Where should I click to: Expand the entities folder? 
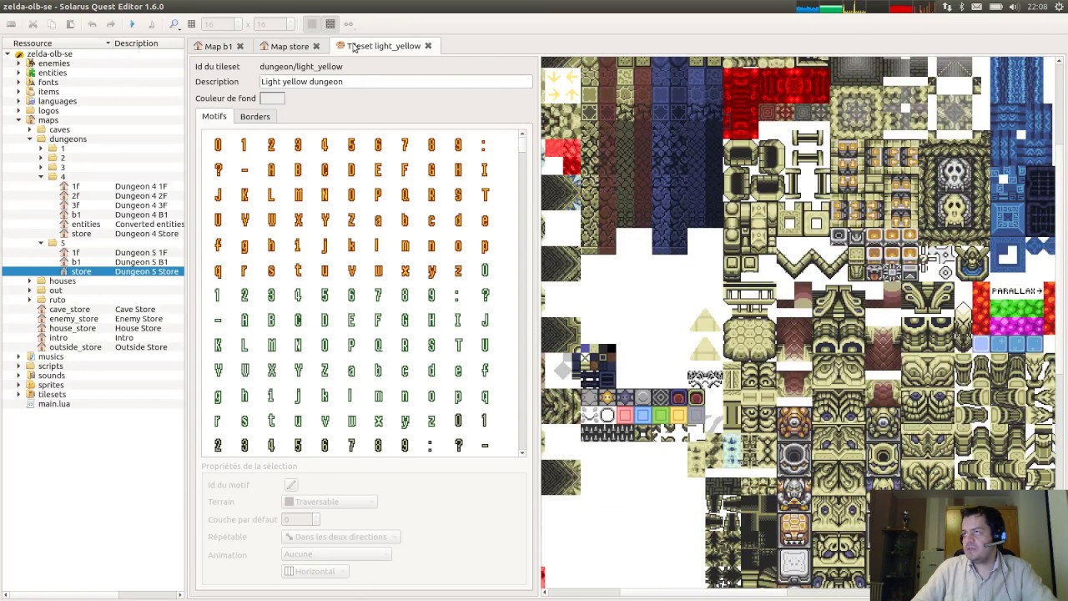(18, 73)
